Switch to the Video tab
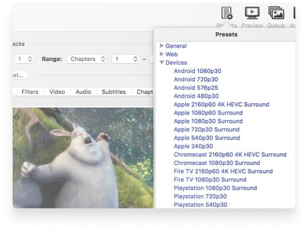The image size is (308, 231). tap(57, 92)
